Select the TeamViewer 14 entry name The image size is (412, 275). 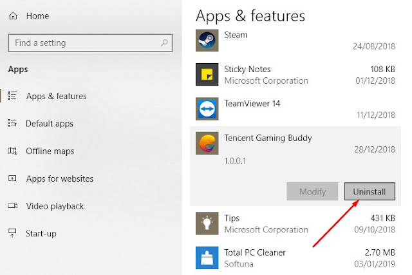[x=252, y=104]
